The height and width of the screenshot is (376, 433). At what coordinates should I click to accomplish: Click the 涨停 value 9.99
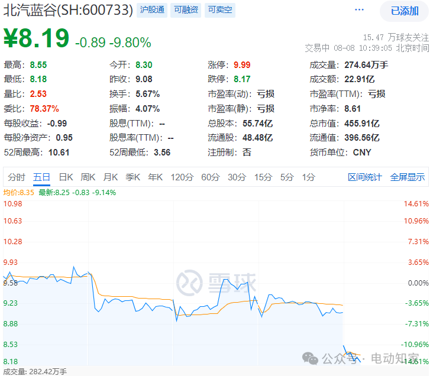242,65
